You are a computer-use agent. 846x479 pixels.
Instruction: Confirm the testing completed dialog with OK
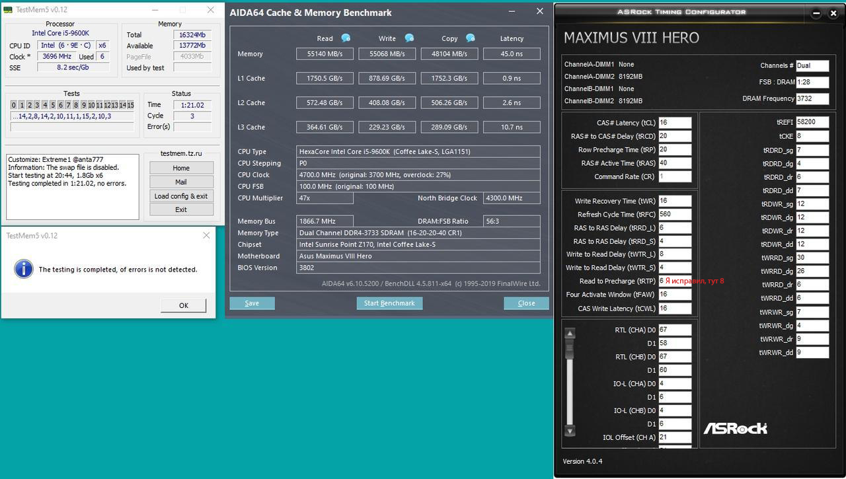pos(183,305)
